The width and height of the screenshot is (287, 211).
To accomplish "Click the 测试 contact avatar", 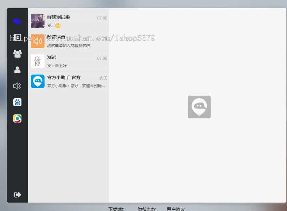I will pyautogui.click(x=38, y=61).
